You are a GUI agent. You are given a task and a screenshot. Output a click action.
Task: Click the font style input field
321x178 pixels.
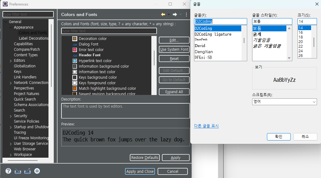click(x=272, y=22)
